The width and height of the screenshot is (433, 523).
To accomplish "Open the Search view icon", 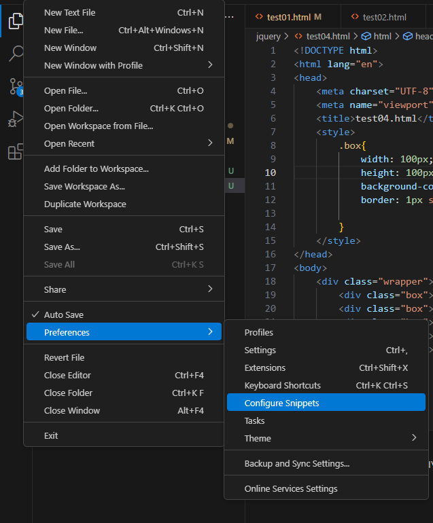I will (x=15, y=54).
